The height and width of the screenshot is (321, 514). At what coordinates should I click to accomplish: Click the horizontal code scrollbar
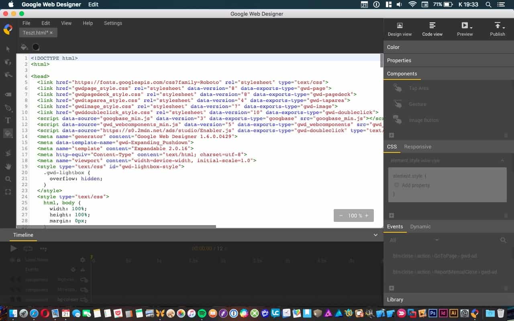(x=117, y=226)
